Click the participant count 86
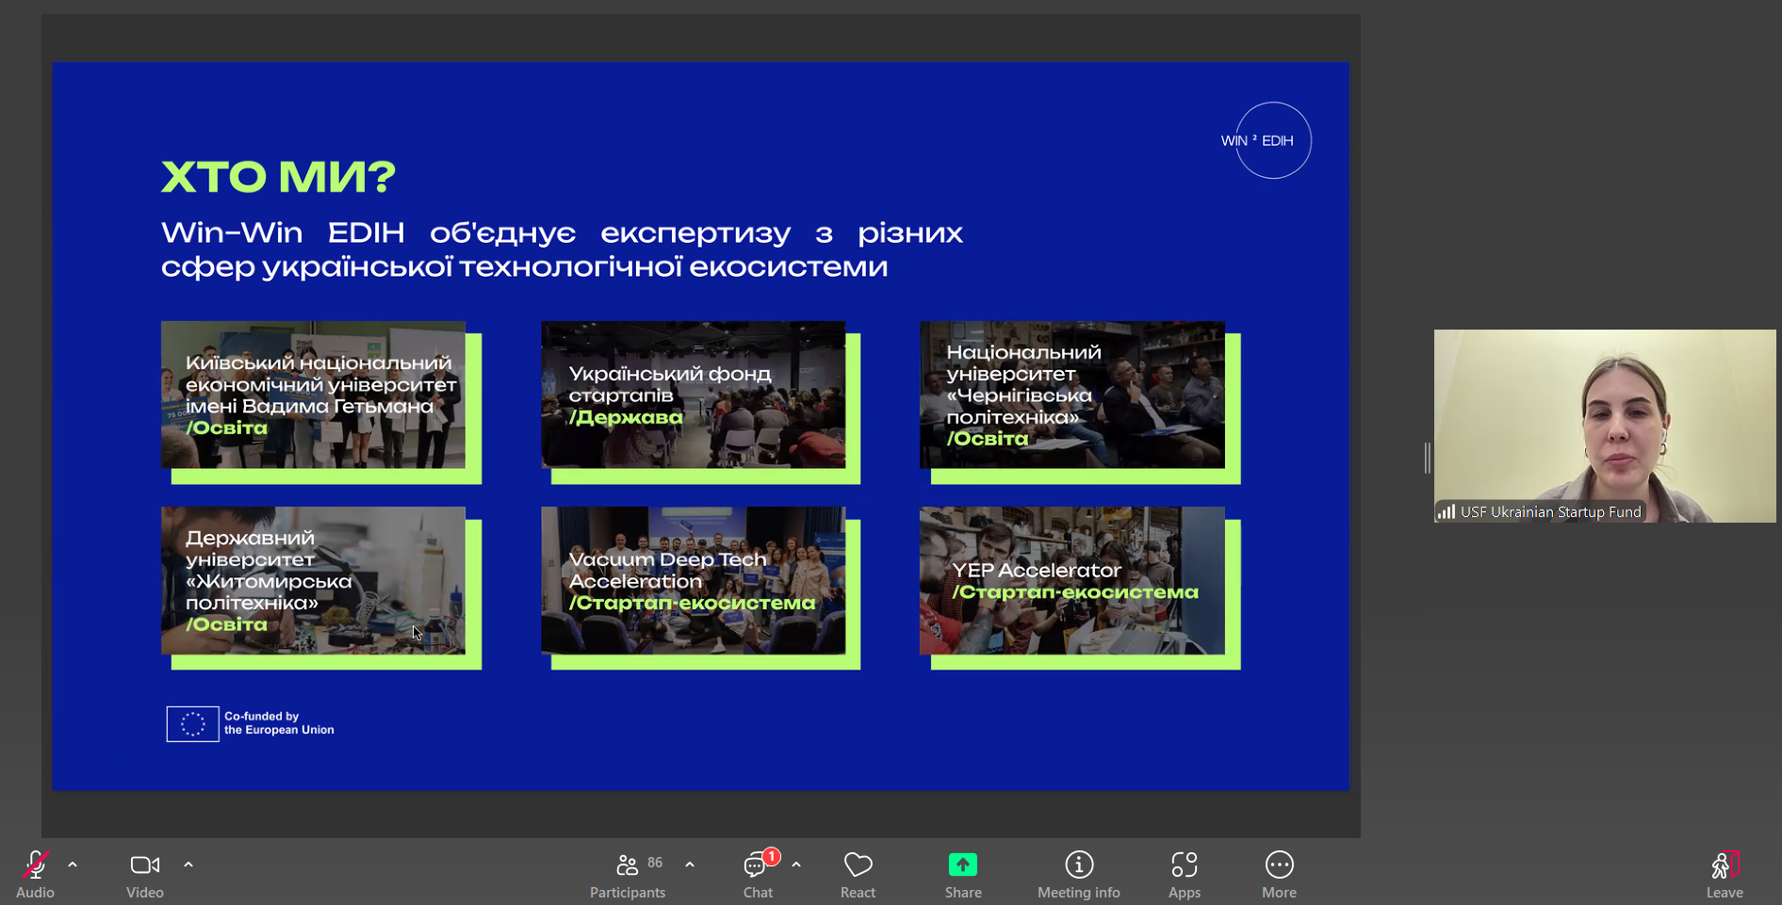 (x=655, y=863)
